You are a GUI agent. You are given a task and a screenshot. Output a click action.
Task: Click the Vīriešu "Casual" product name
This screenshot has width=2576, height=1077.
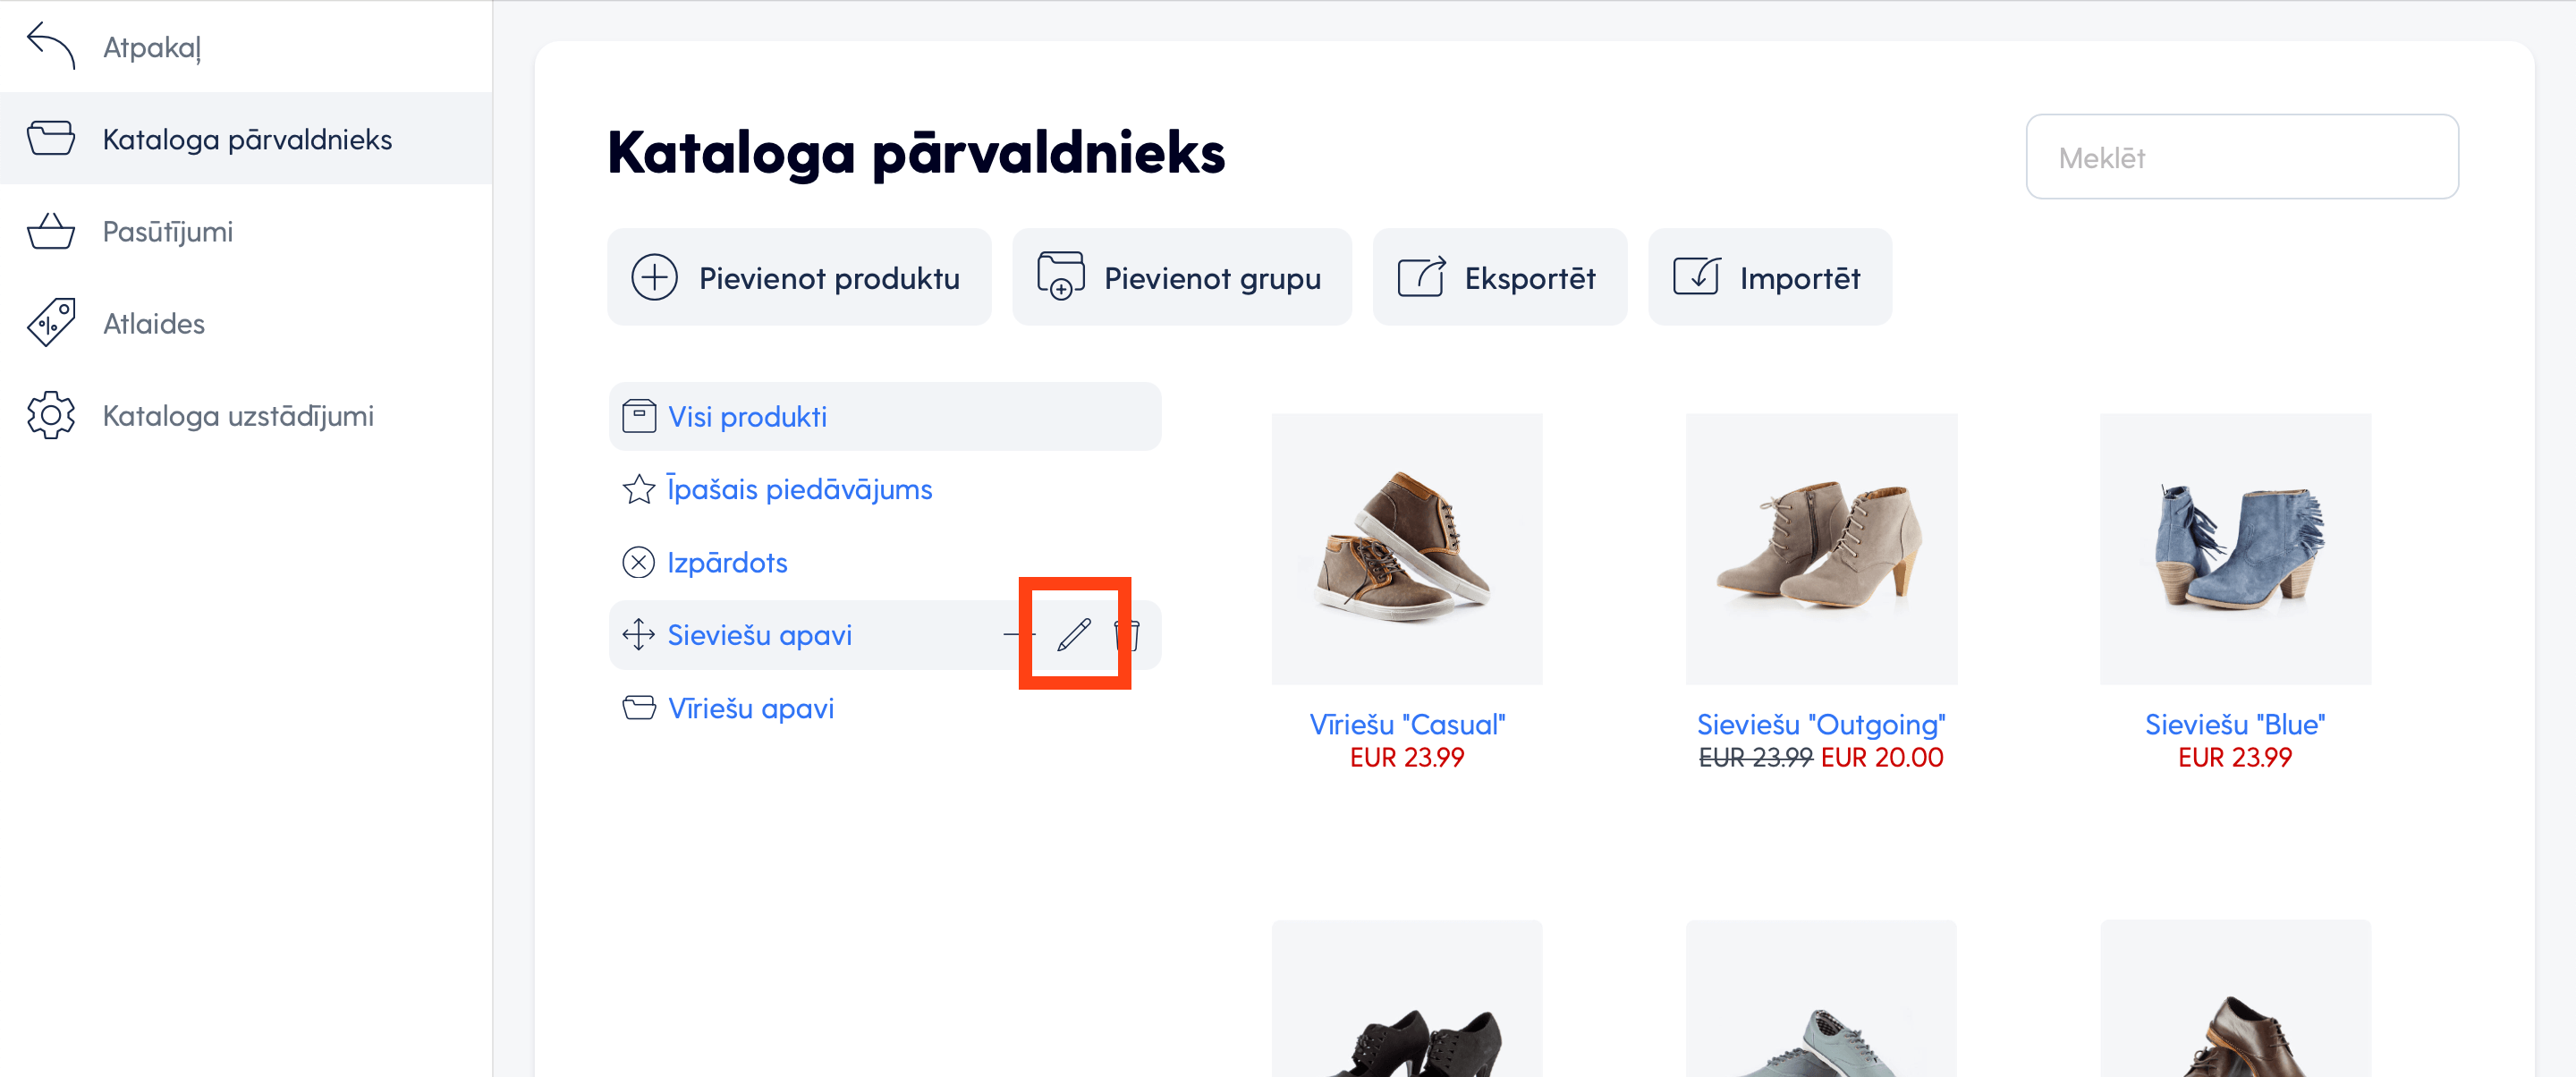(x=1407, y=724)
